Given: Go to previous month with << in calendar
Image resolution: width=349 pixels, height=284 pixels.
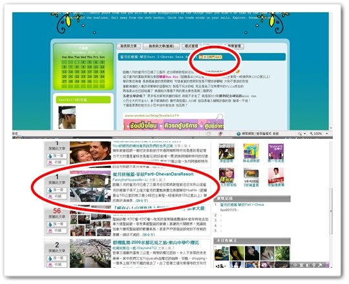Looking at the screenshot, I should 67,53.
